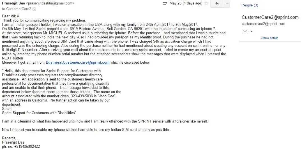Open dropdown arrow next to envelope icon
This screenshot has width=302, height=150.
point(252,32)
